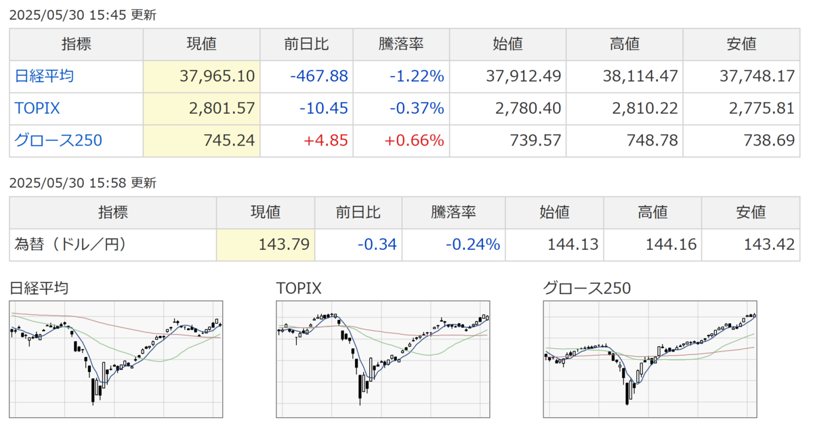Click the TOPIX candlestick chart thumbnail
The image size is (813, 422).
pos(383,360)
